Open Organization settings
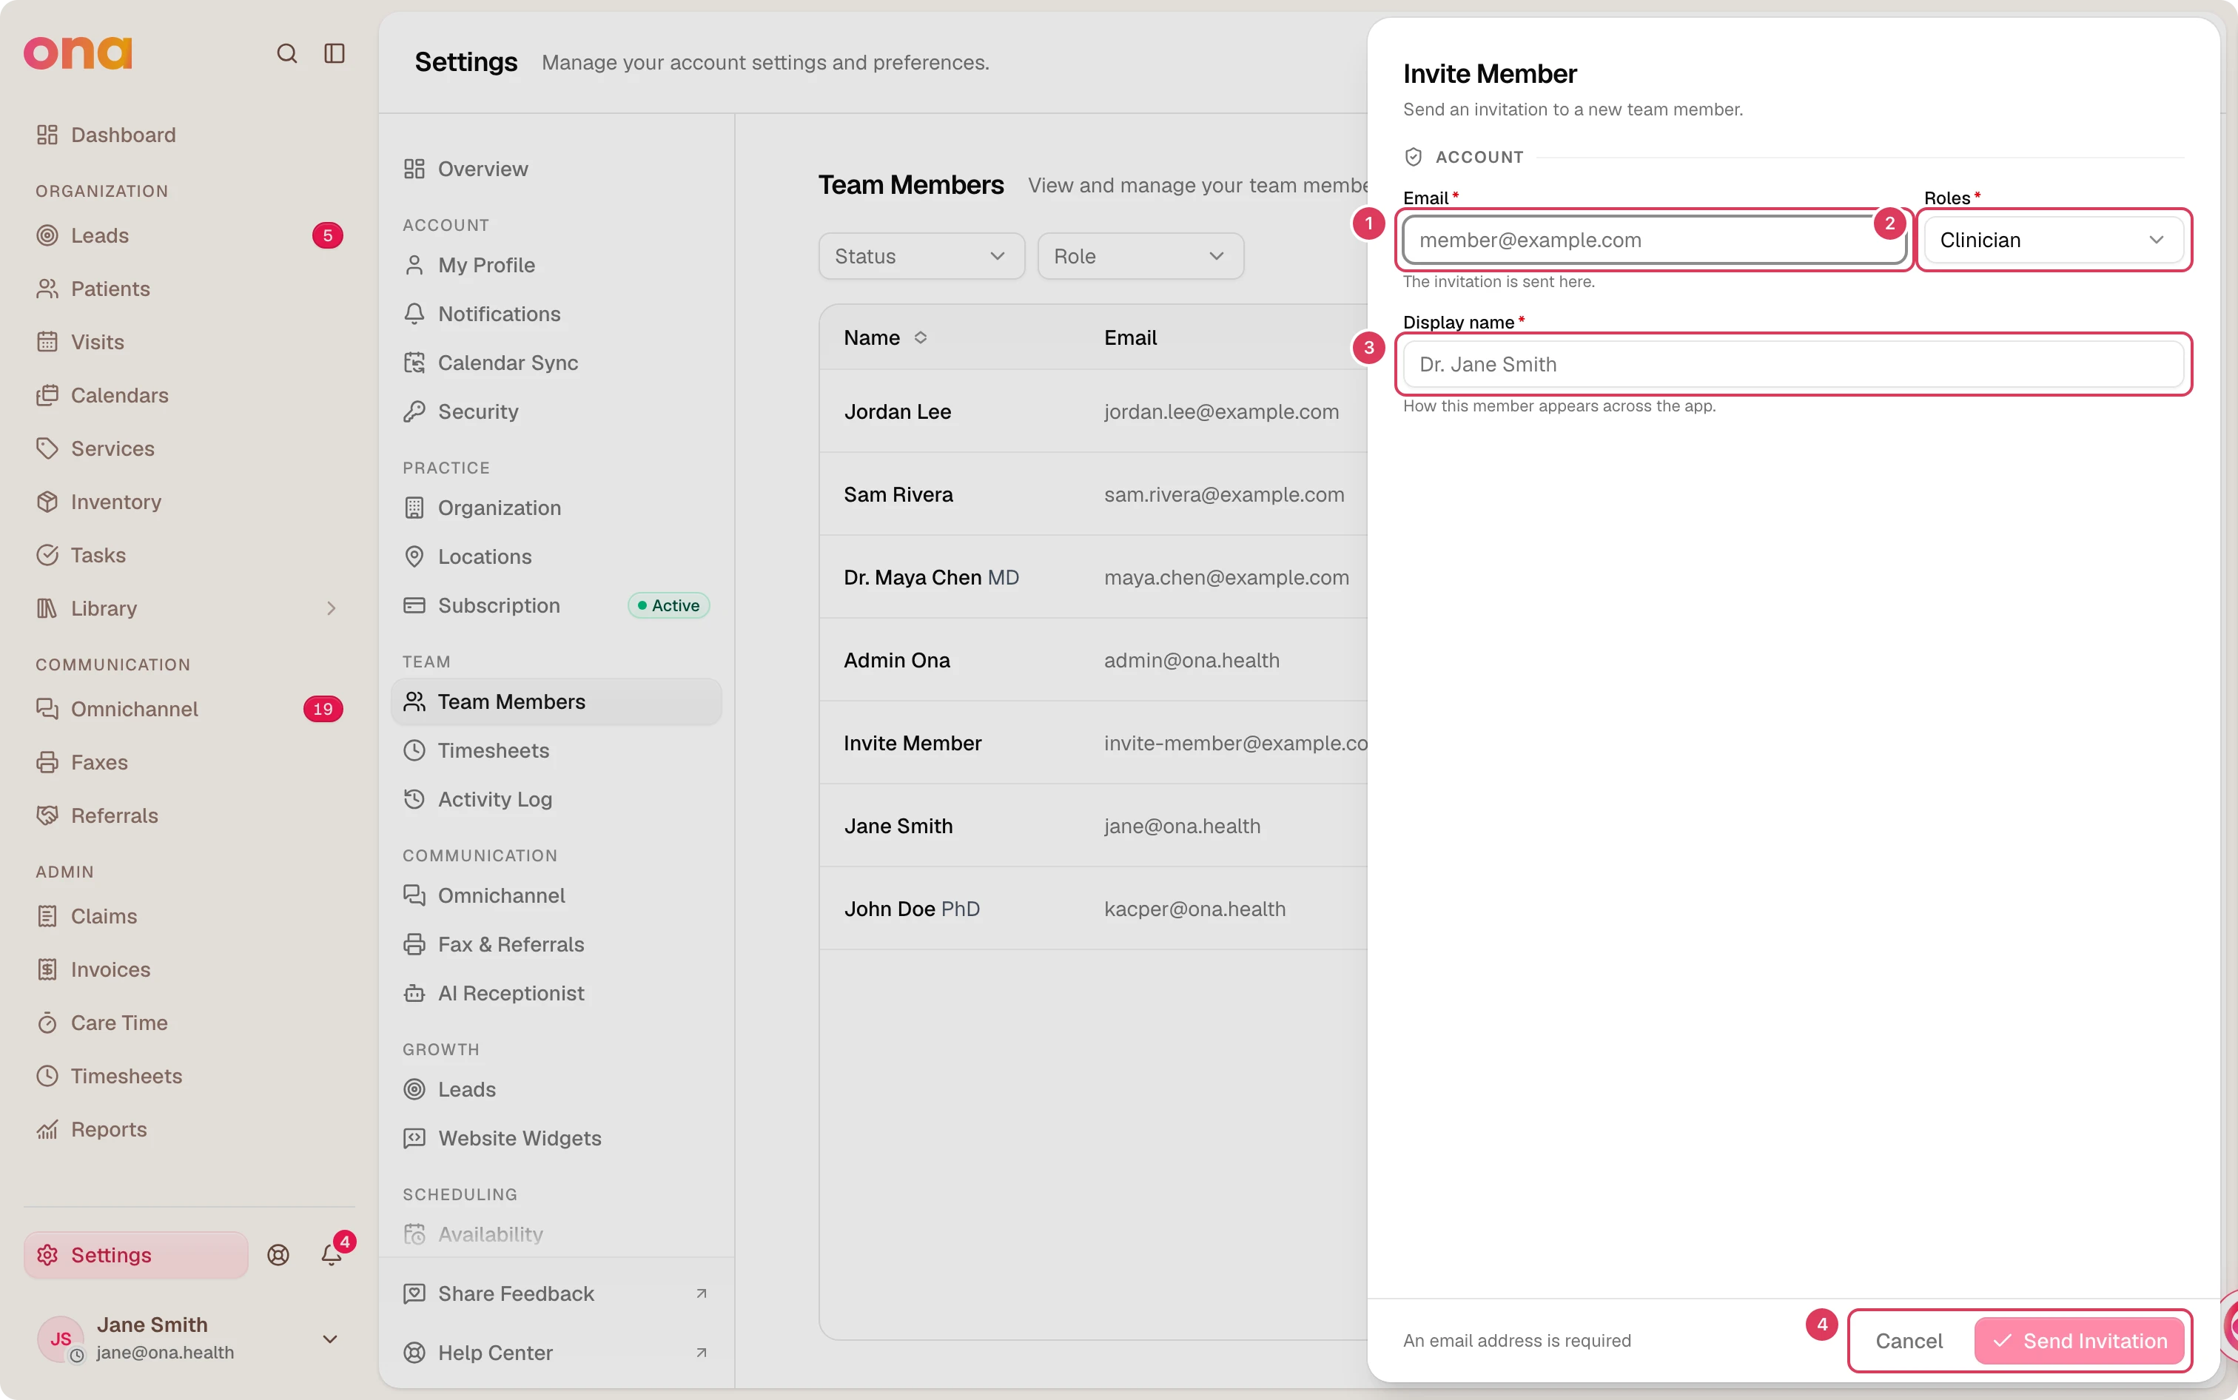 [x=557, y=508]
